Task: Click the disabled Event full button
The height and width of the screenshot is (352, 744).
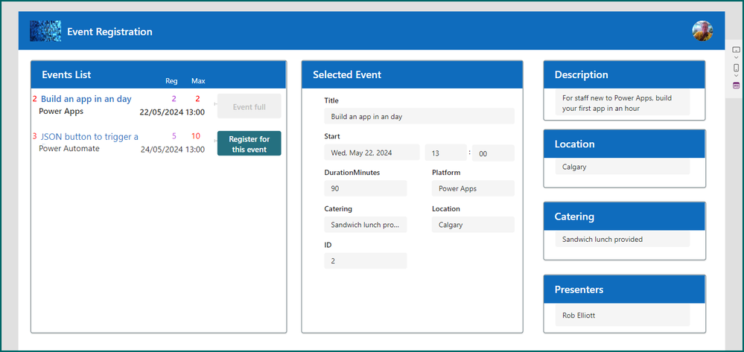Action: (249, 106)
